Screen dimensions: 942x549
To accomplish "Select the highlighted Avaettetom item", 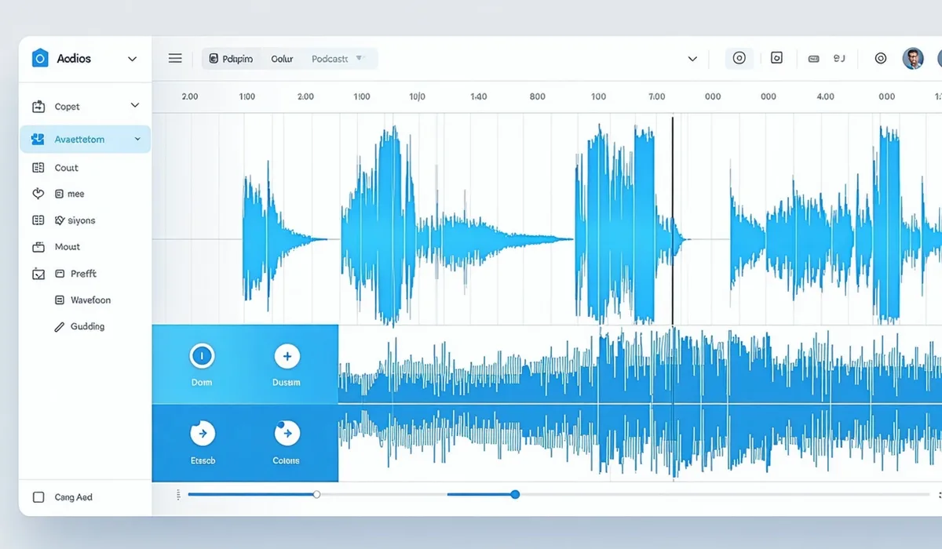I will [85, 139].
